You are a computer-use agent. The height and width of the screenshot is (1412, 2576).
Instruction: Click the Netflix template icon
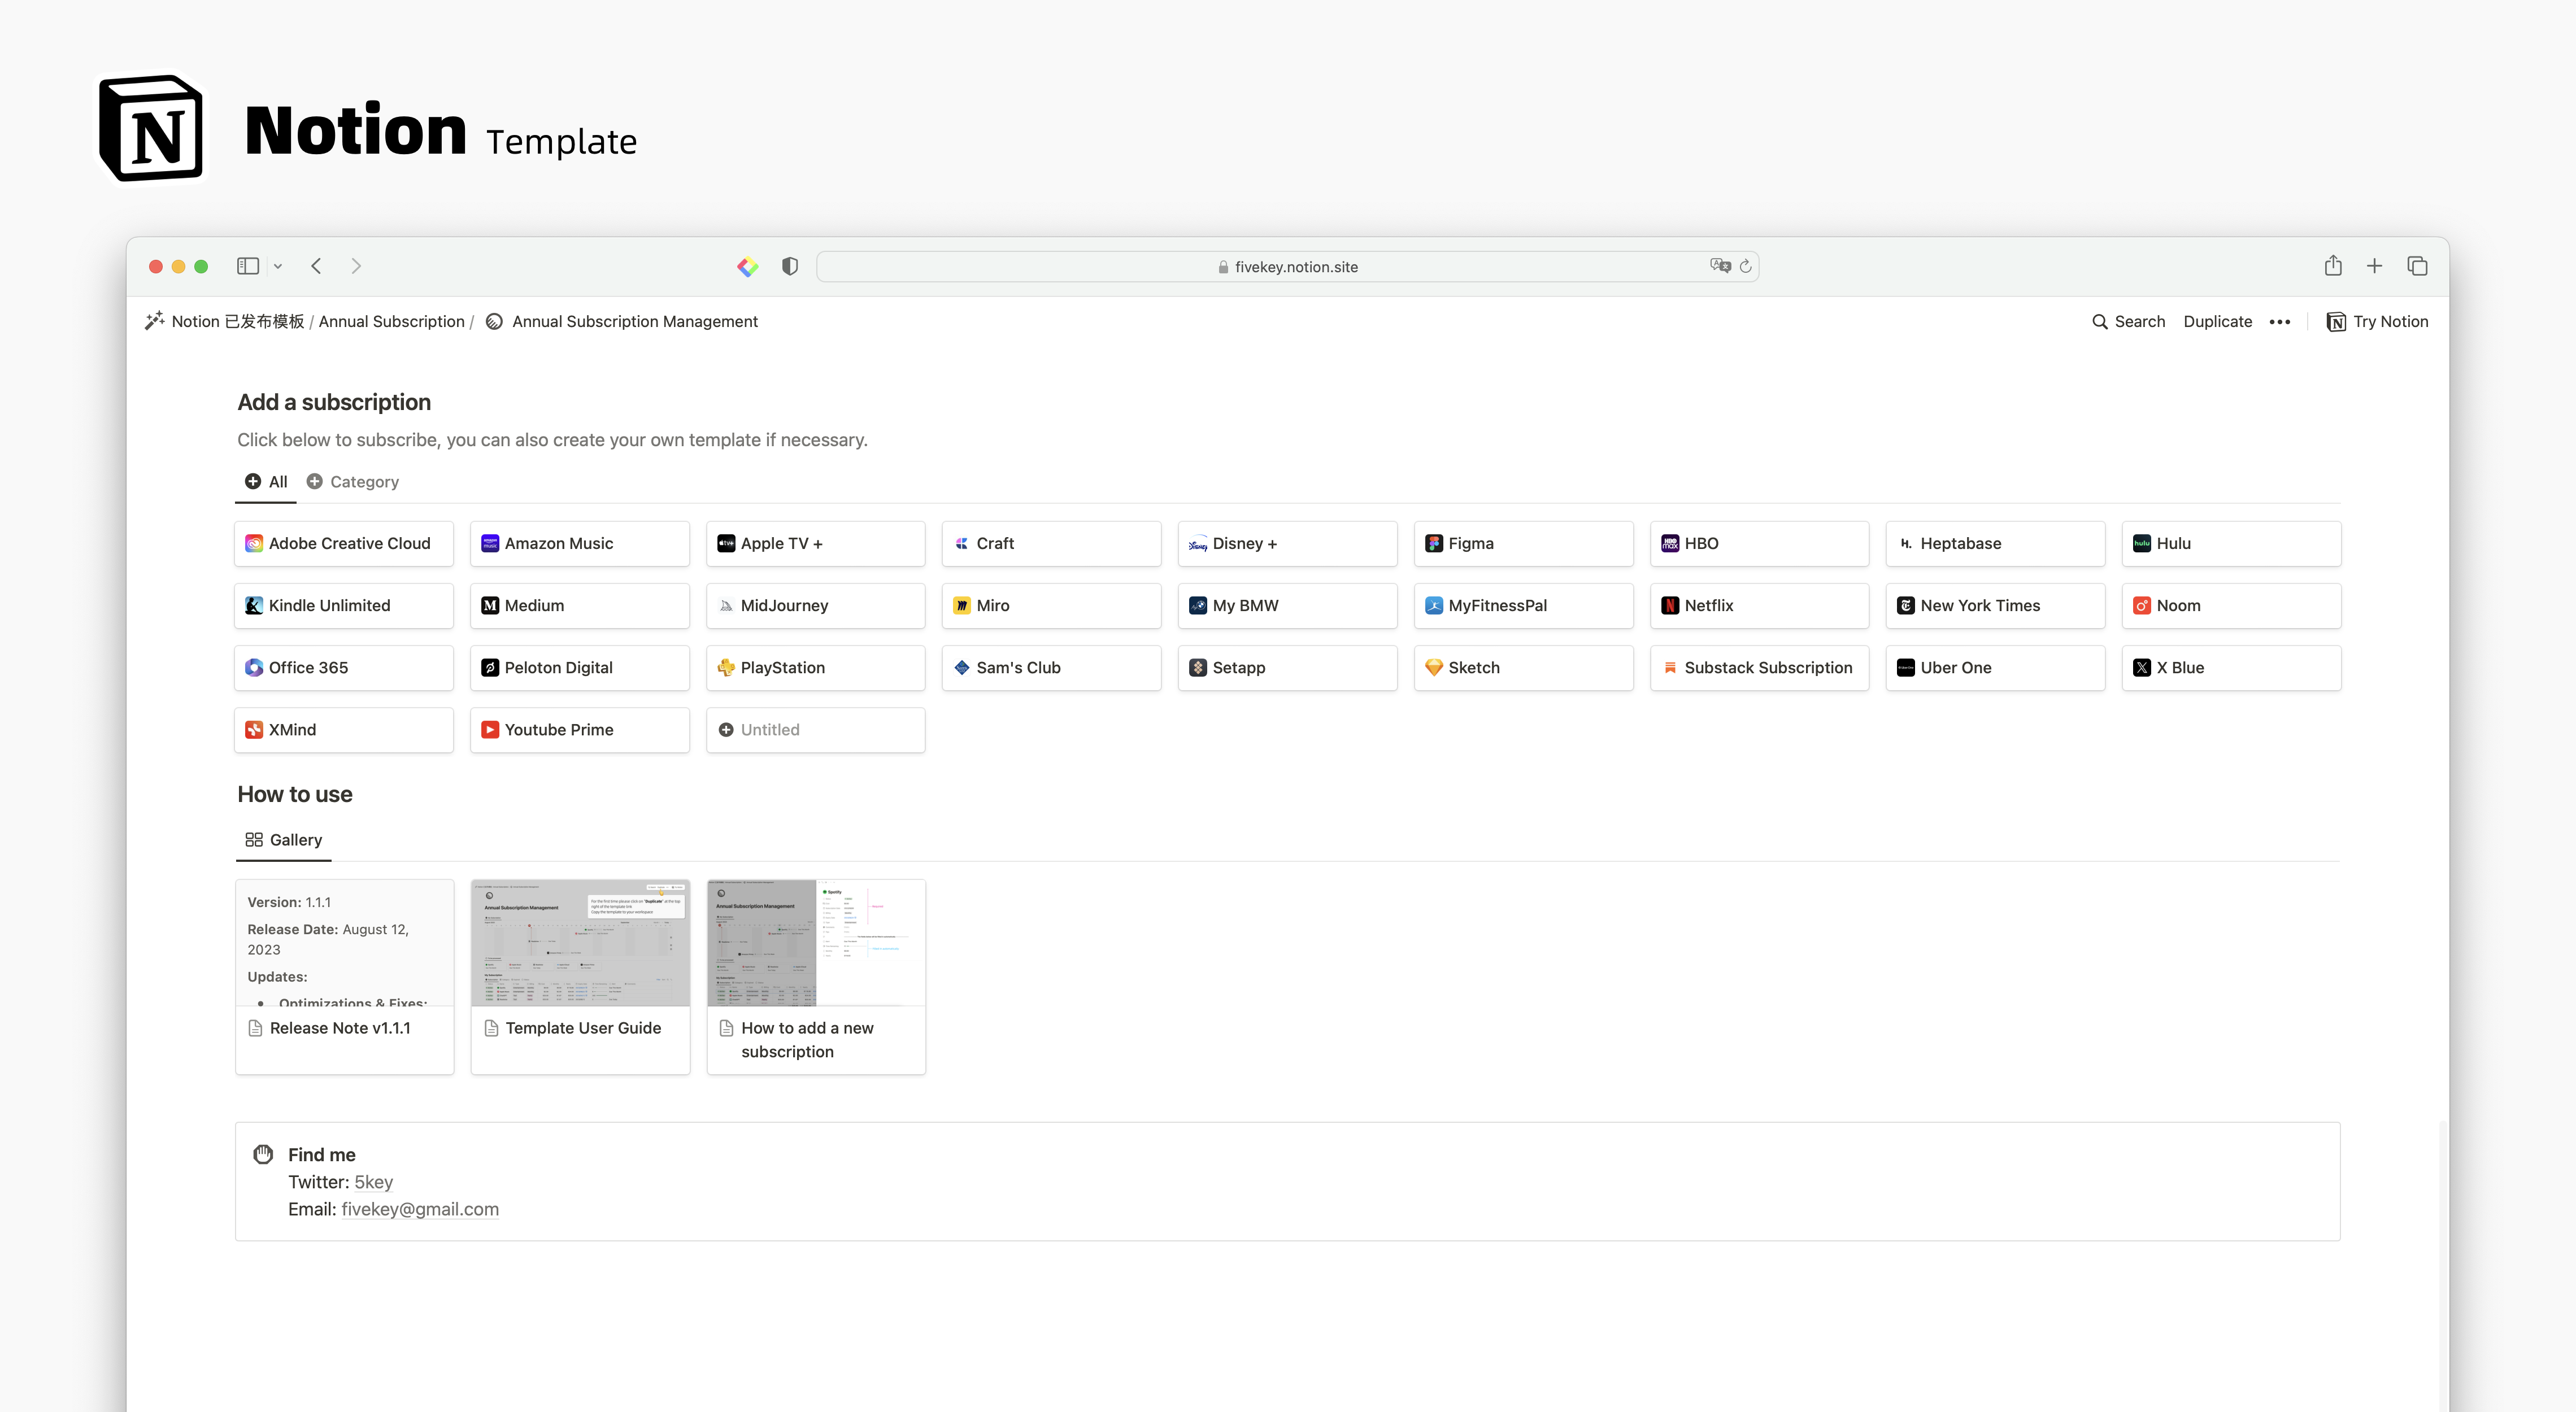(1670, 606)
